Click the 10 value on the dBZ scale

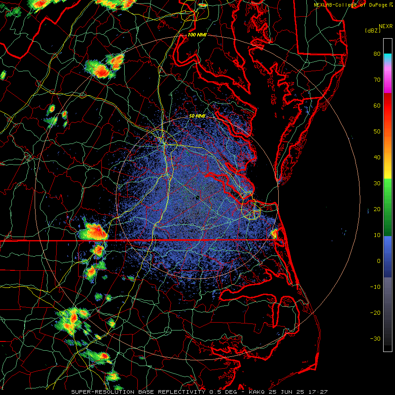pyautogui.click(x=377, y=235)
